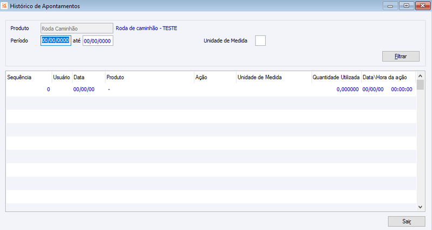Click the grid vertical scrollbar thumb
432x230 pixels.
(420, 85)
